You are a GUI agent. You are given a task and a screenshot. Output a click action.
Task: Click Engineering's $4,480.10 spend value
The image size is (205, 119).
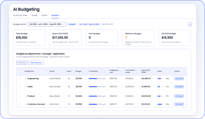146,79
